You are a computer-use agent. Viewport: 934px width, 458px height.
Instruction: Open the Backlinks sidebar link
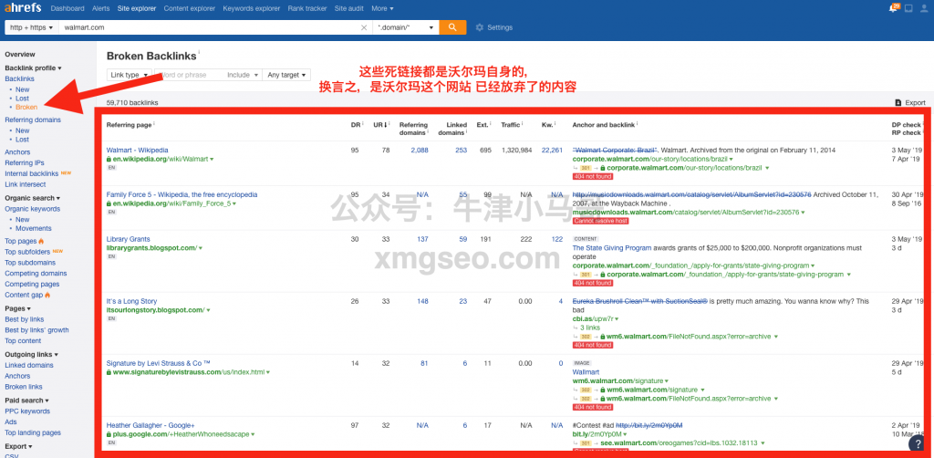tap(20, 78)
